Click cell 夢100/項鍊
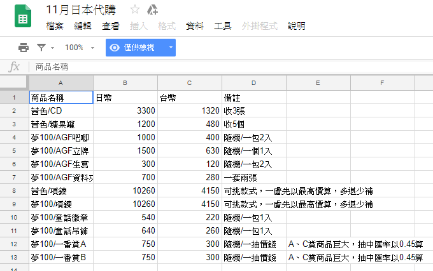 (61, 204)
